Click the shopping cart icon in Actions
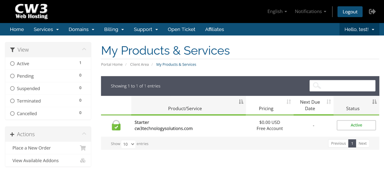This screenshot has width=384, height=172. click(83, 148)
